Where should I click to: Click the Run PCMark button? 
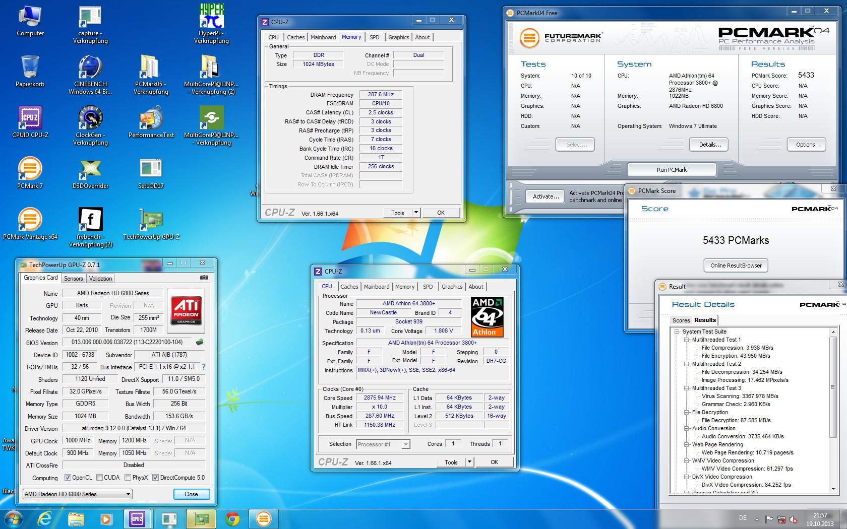tap(672, 170)
